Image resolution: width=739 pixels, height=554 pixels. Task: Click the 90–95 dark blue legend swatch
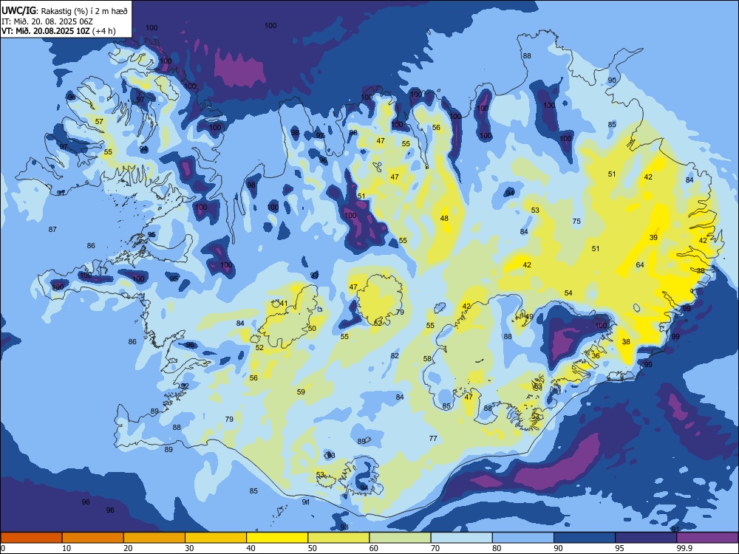coord(585,538)
